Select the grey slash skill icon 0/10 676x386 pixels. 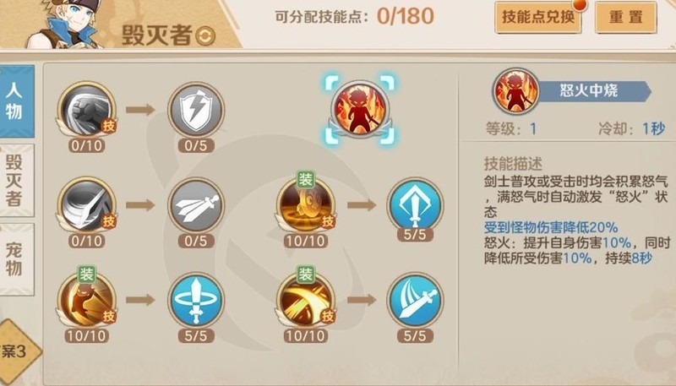(x=87, y=205)
